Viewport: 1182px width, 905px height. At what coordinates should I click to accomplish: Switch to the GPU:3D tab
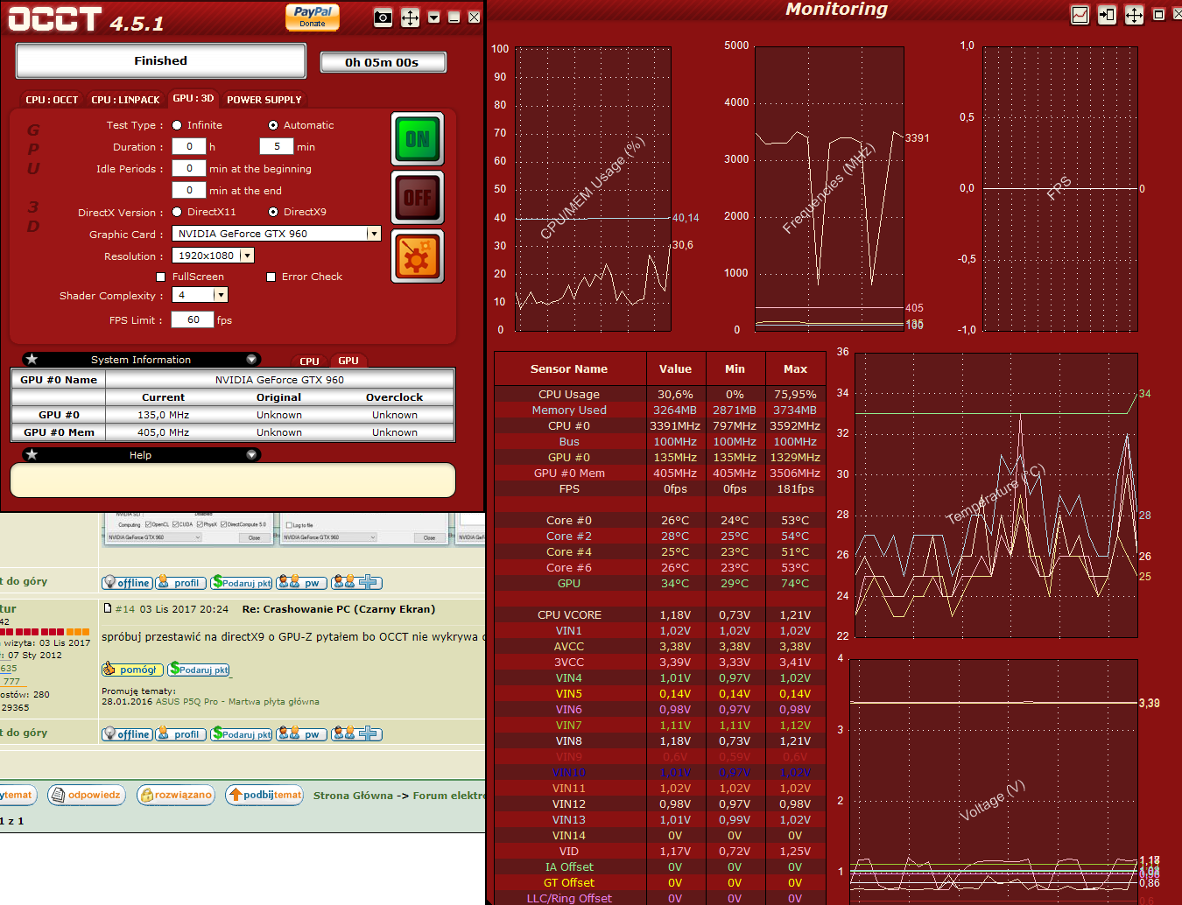coord(193,99)
